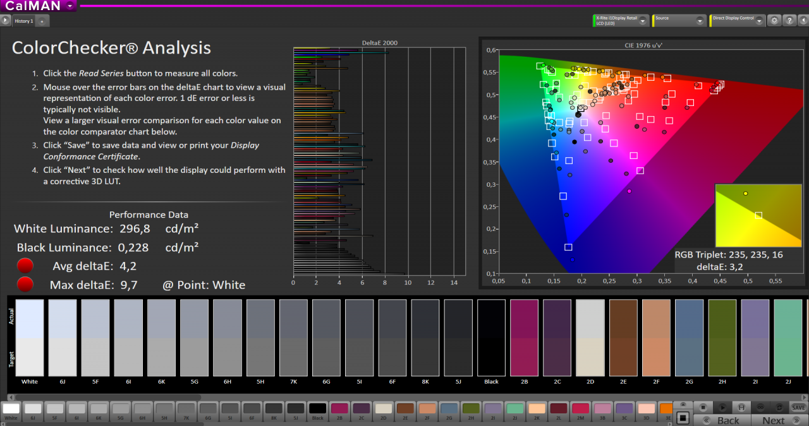Screen dimensions: 809x426
Task: Click the Black color comparator tile
Action: coord(491,338)
